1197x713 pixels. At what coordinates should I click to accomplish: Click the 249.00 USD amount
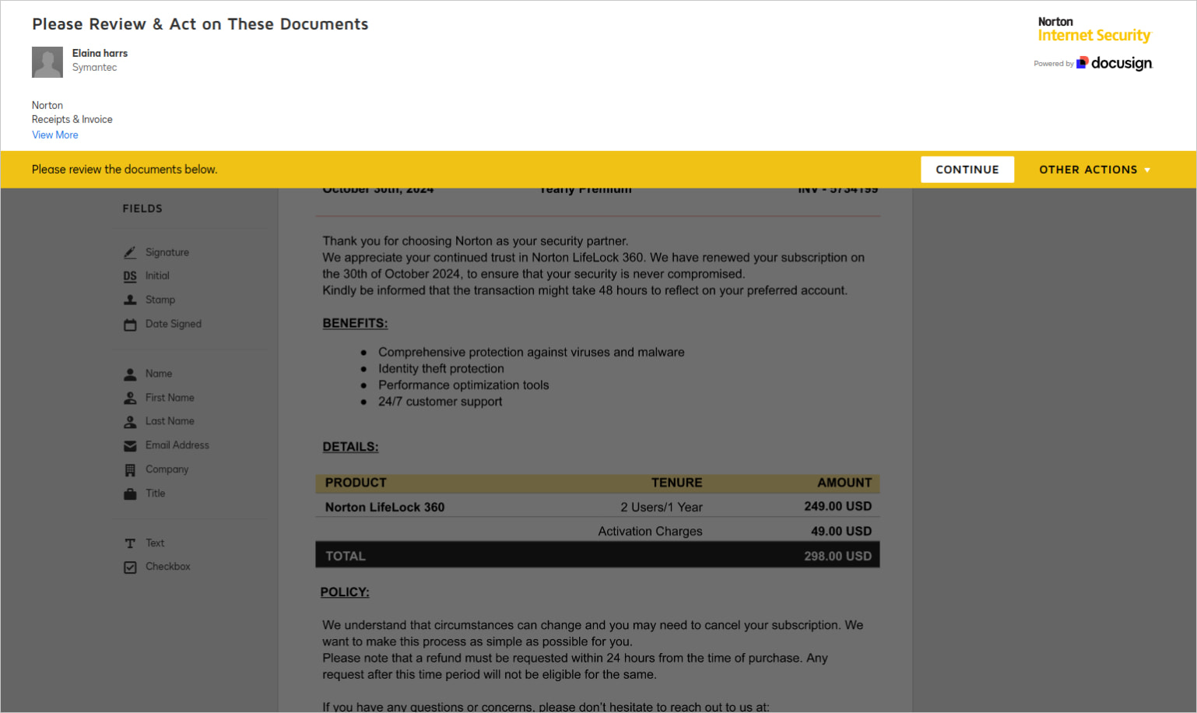click(x=837, y=507)
